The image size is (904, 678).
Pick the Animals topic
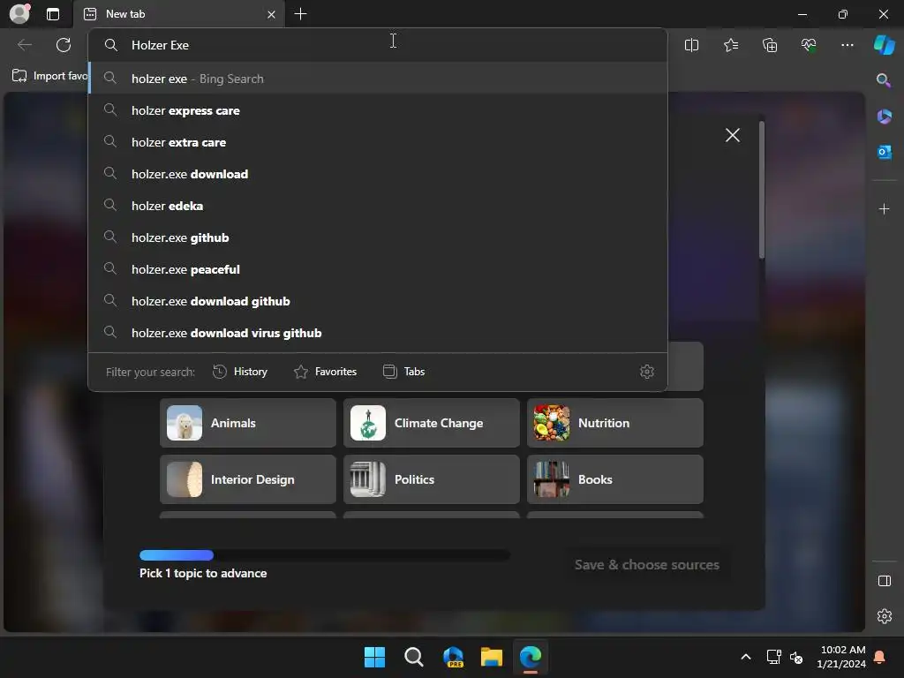[248, 423]
